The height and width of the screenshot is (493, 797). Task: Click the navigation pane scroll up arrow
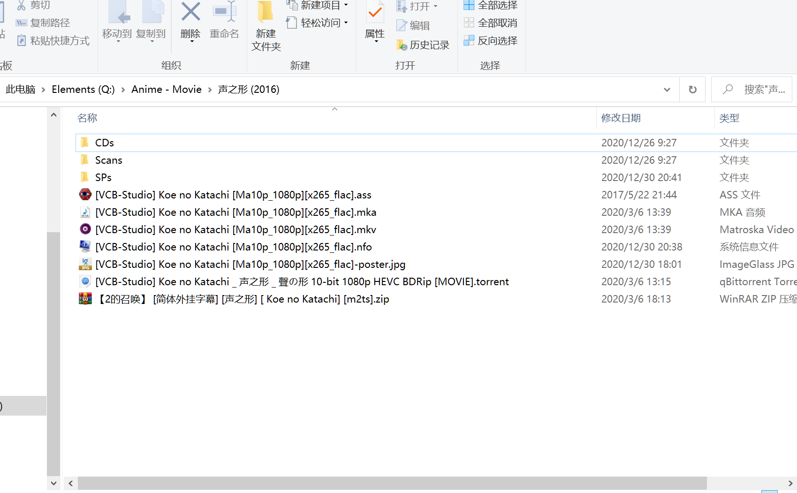click(x=53, y=114)
